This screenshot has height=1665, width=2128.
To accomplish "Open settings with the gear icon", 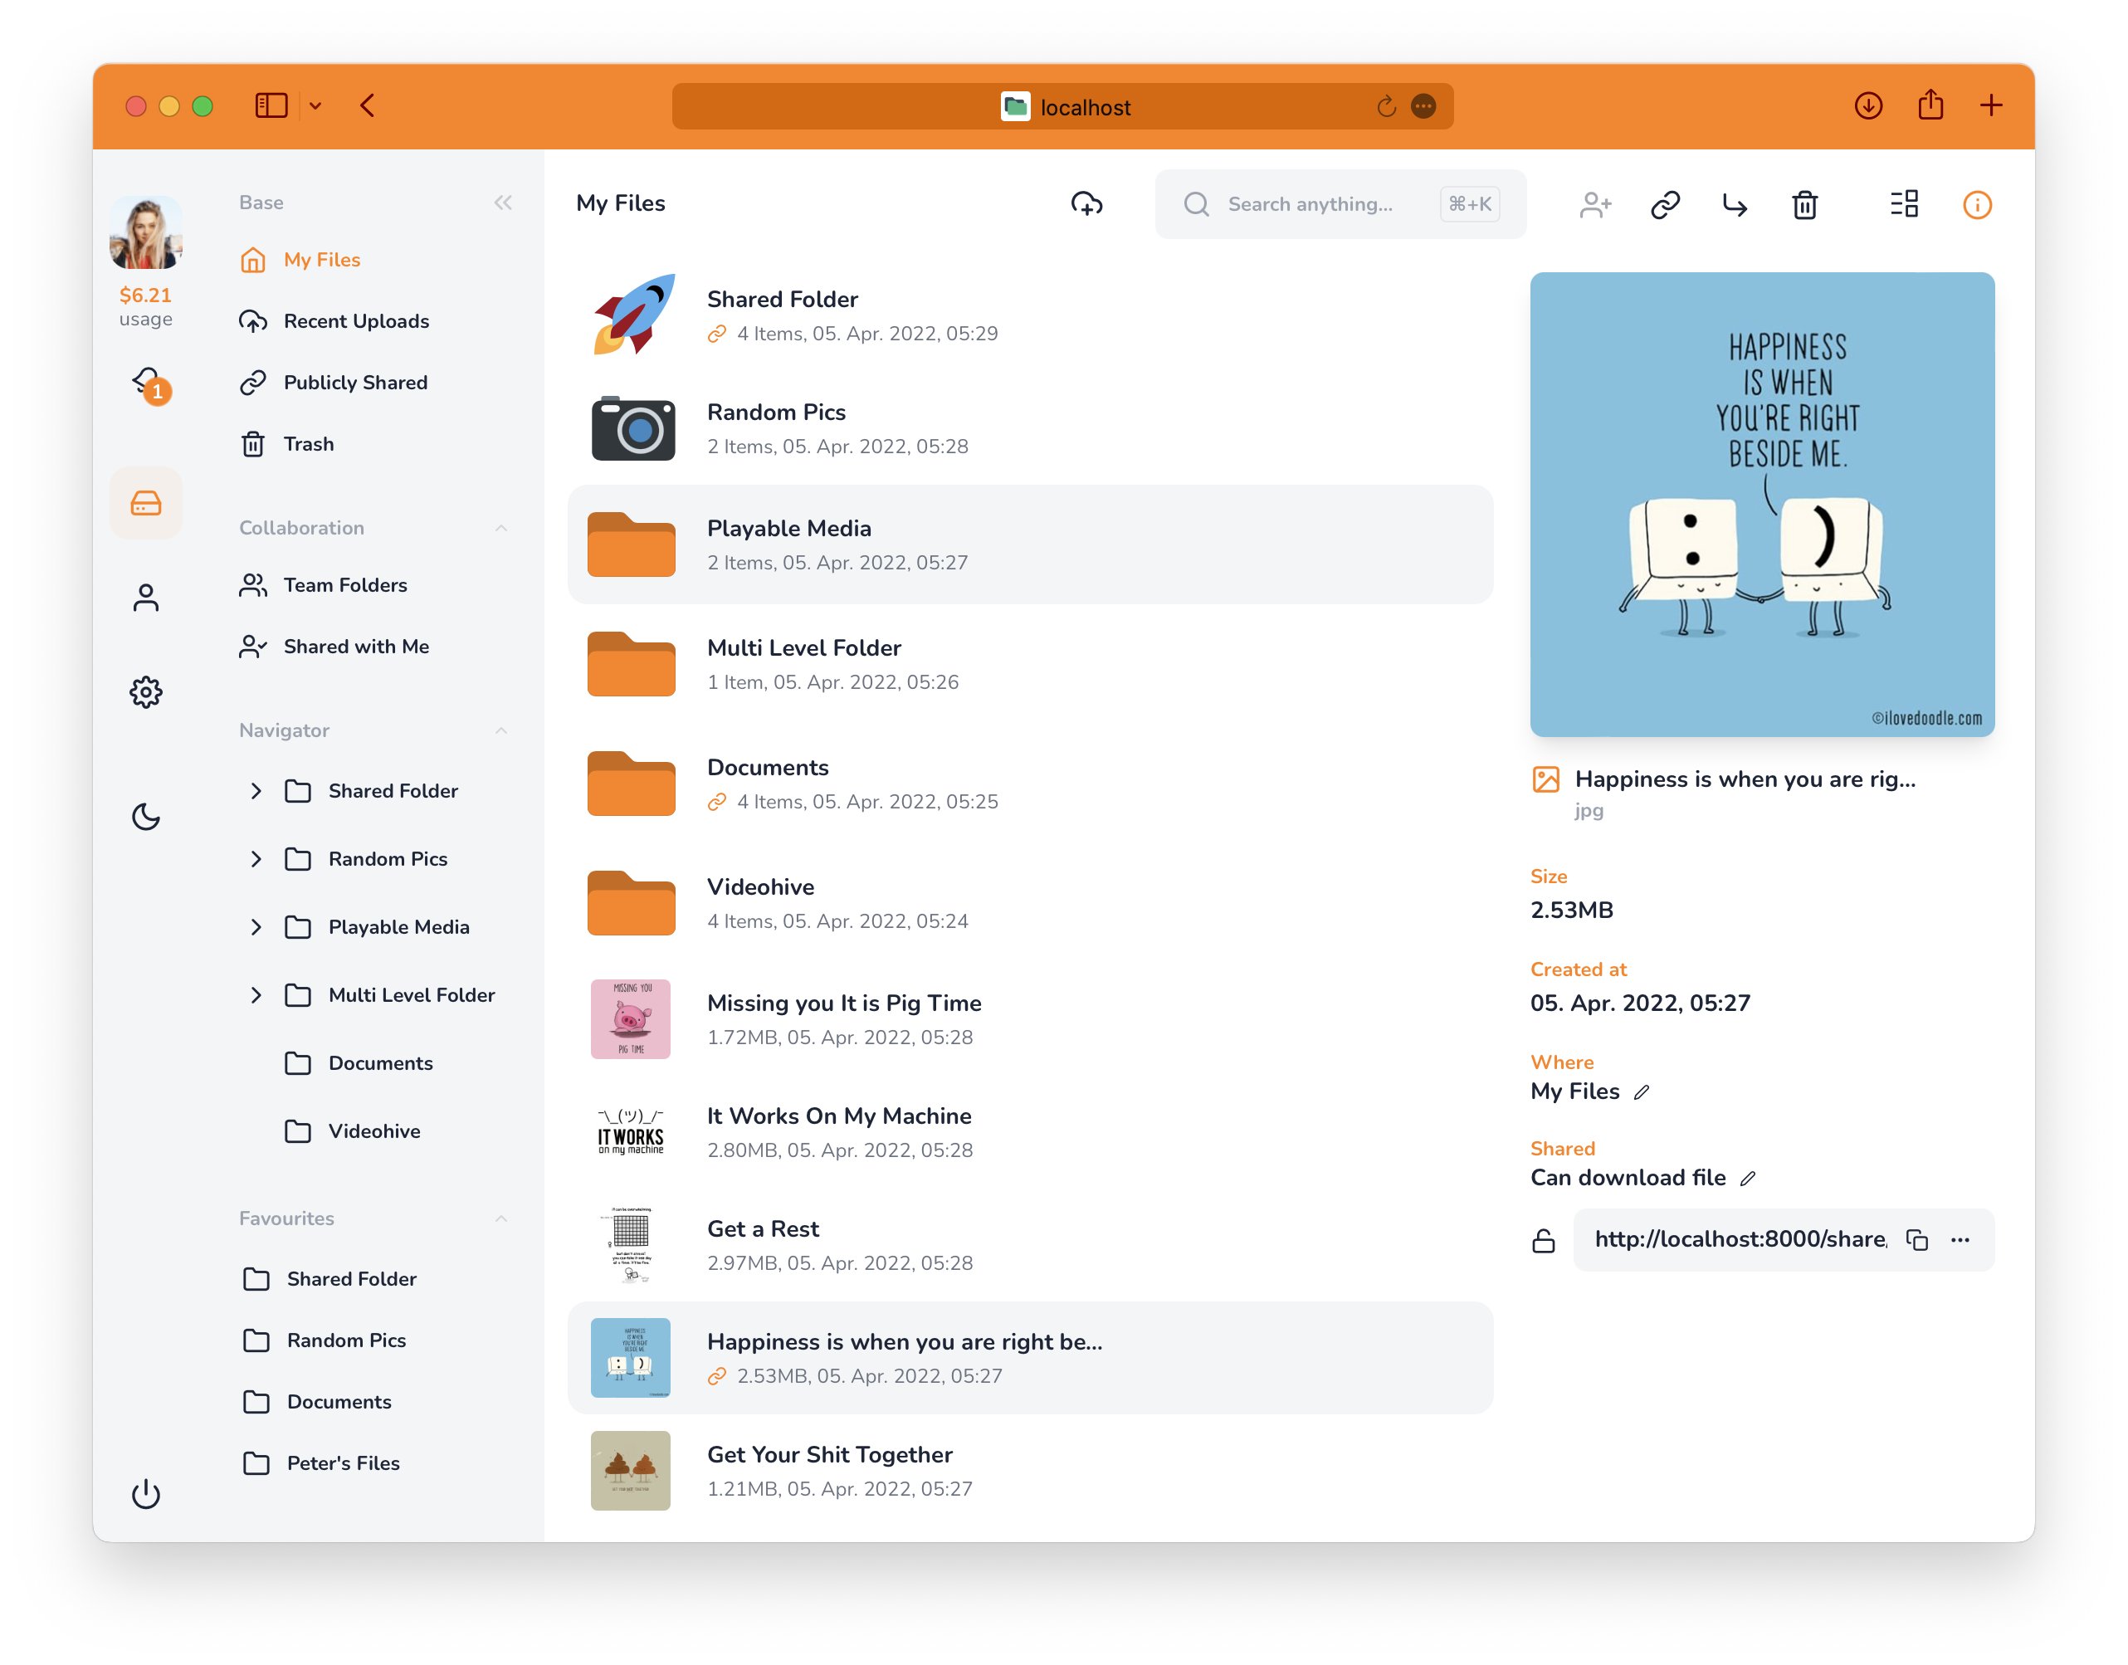I will pyautogui.click(x=146, y=692).
